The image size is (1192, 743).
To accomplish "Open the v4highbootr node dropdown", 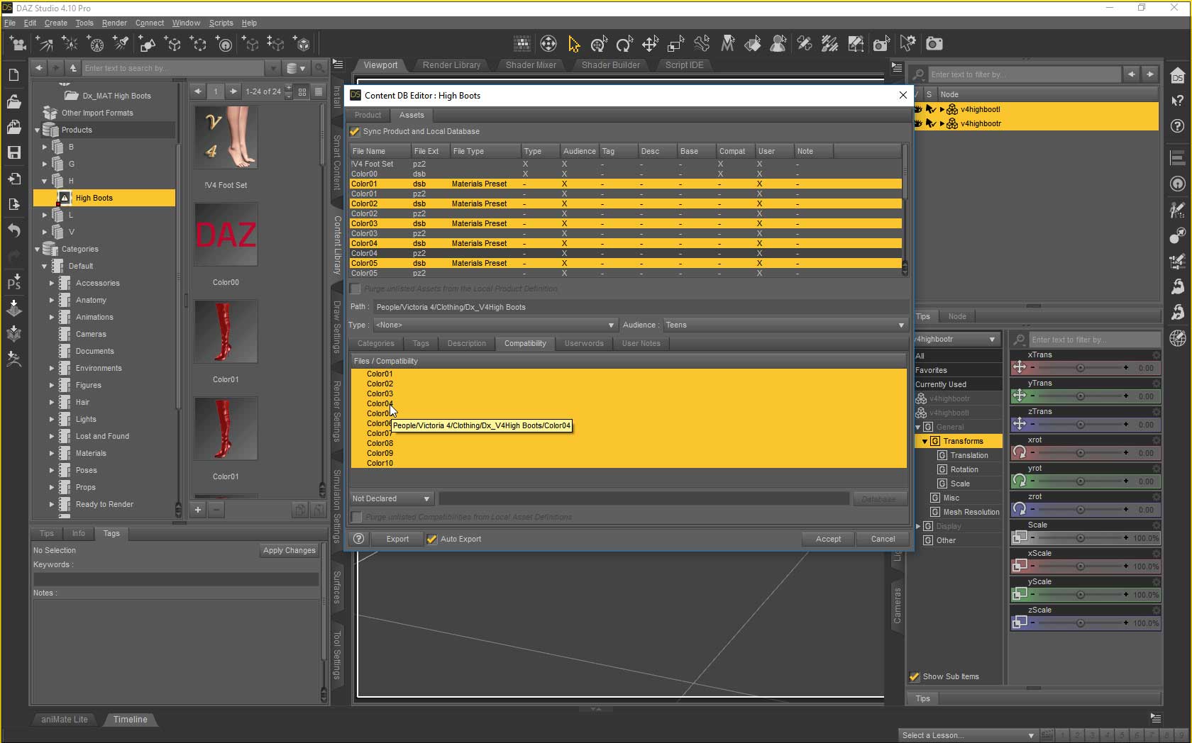I will click(956, 340).
